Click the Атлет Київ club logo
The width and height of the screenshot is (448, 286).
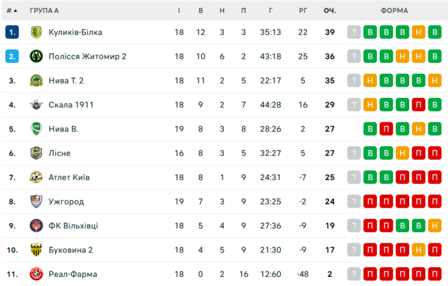point(36,178)
